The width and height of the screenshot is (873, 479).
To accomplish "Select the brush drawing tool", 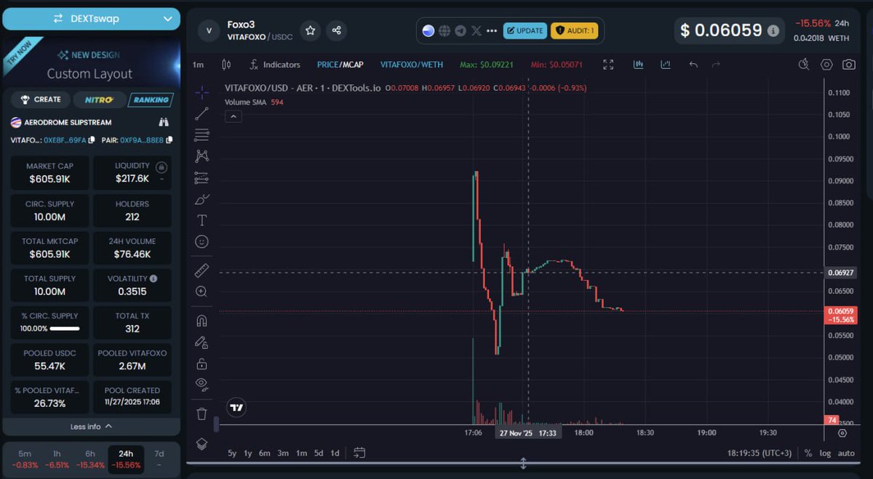I will tap(202, 199).
